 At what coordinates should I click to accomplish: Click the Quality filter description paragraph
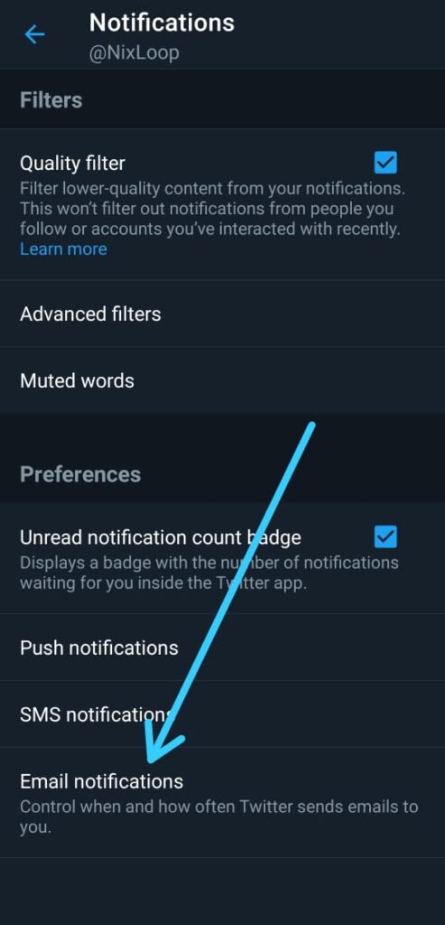tap(210, 209)
